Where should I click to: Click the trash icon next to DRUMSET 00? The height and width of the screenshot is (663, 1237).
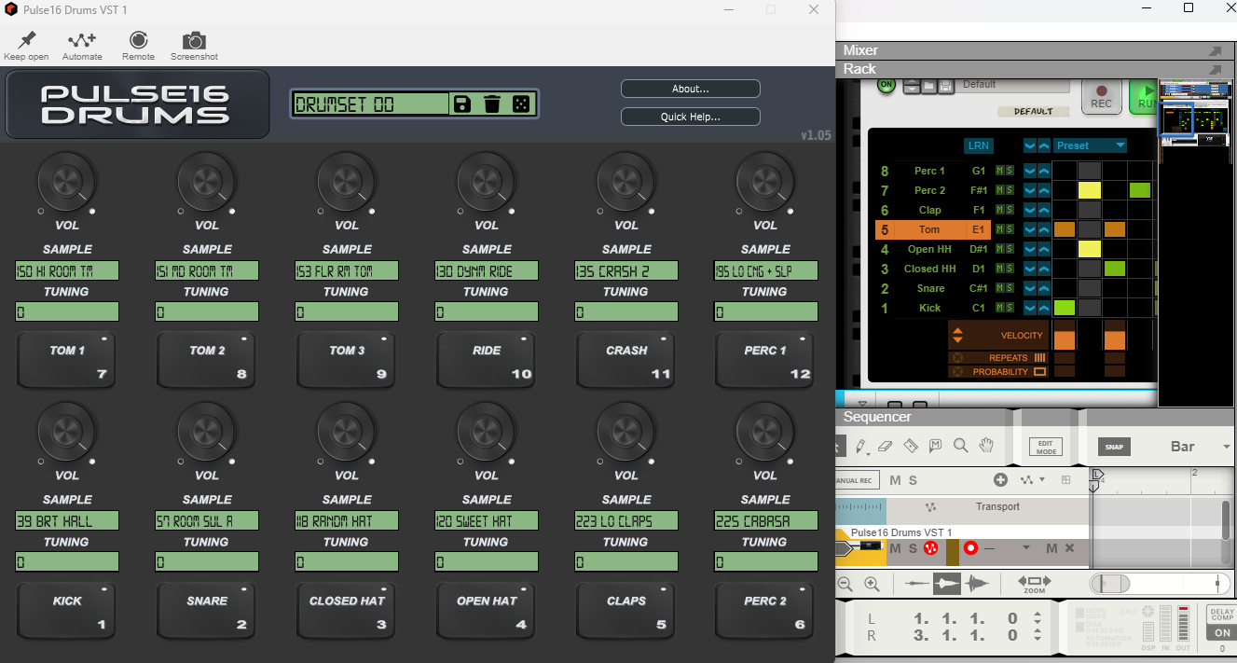492,104
